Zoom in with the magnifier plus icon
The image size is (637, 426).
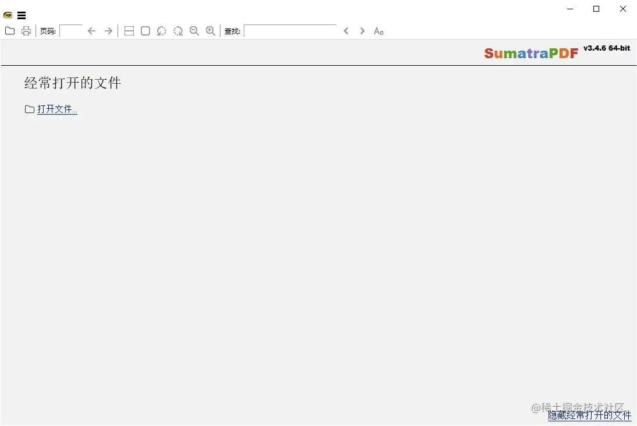tap(211, 31)
